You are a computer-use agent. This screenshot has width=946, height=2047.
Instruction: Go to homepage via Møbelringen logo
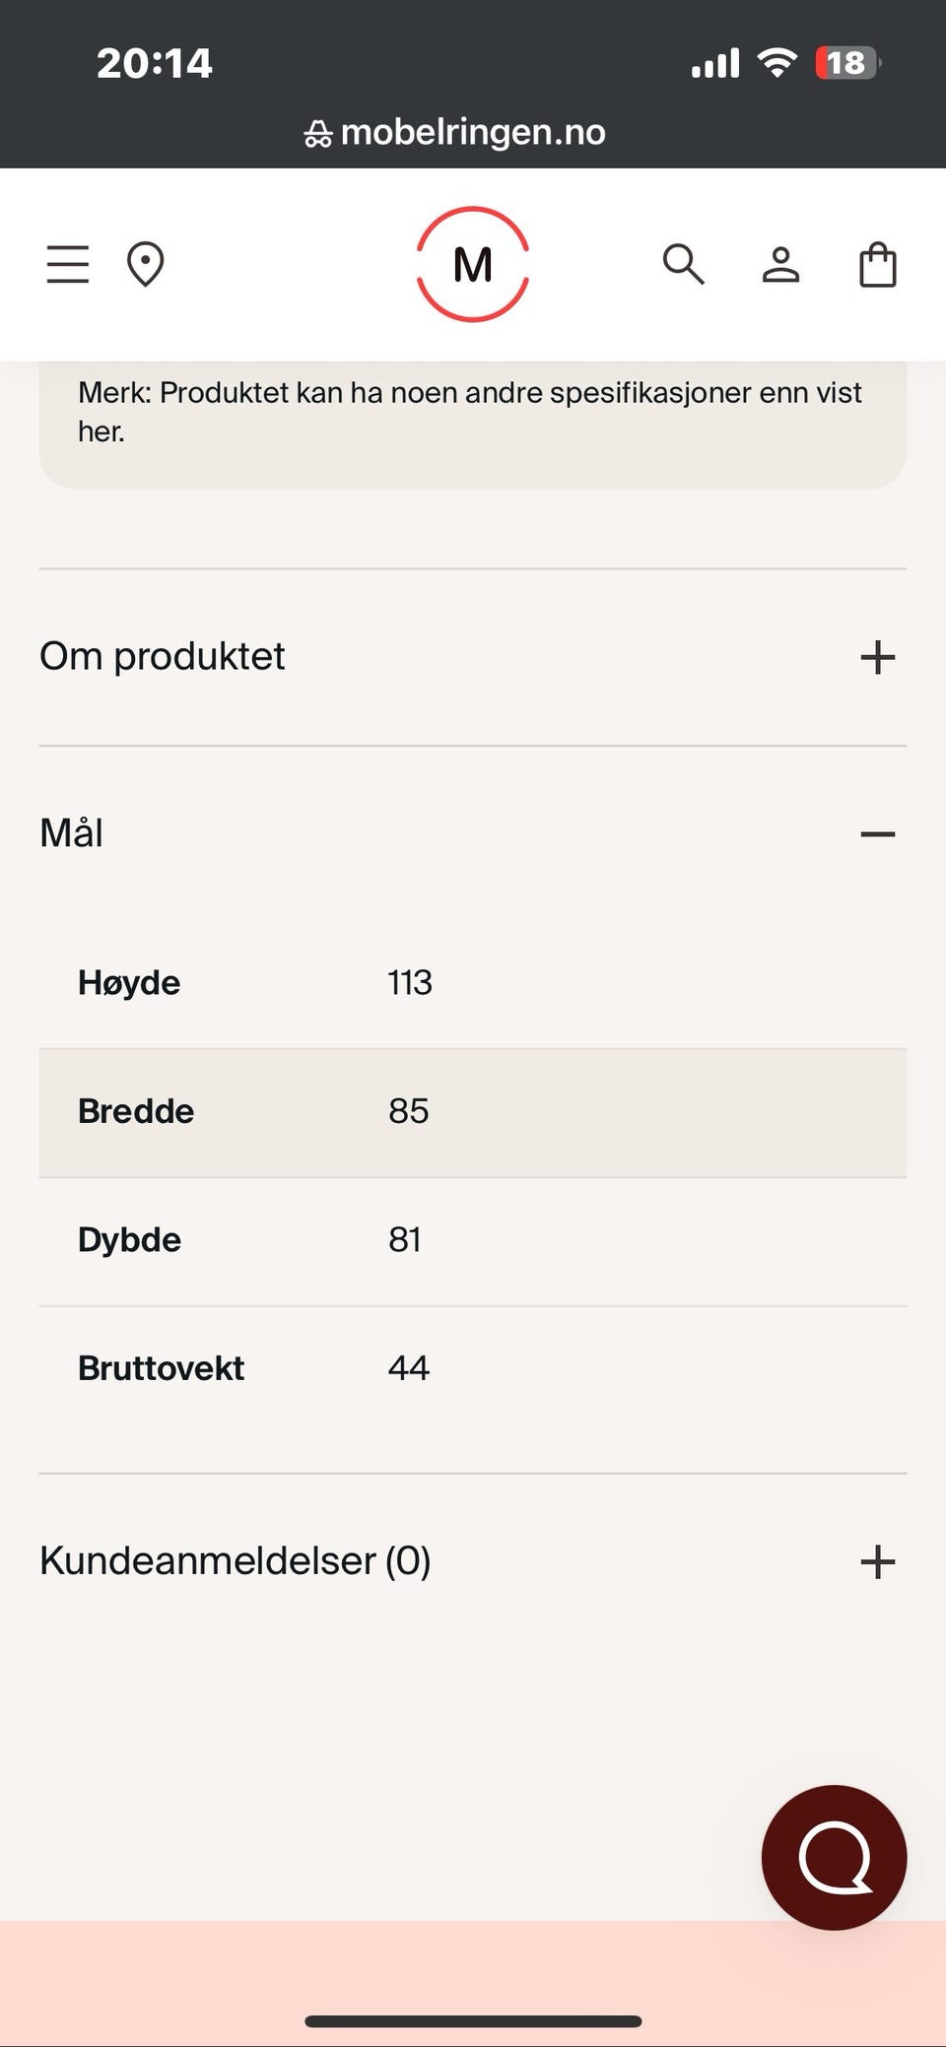pyautogui.click(x=473, y=264)
